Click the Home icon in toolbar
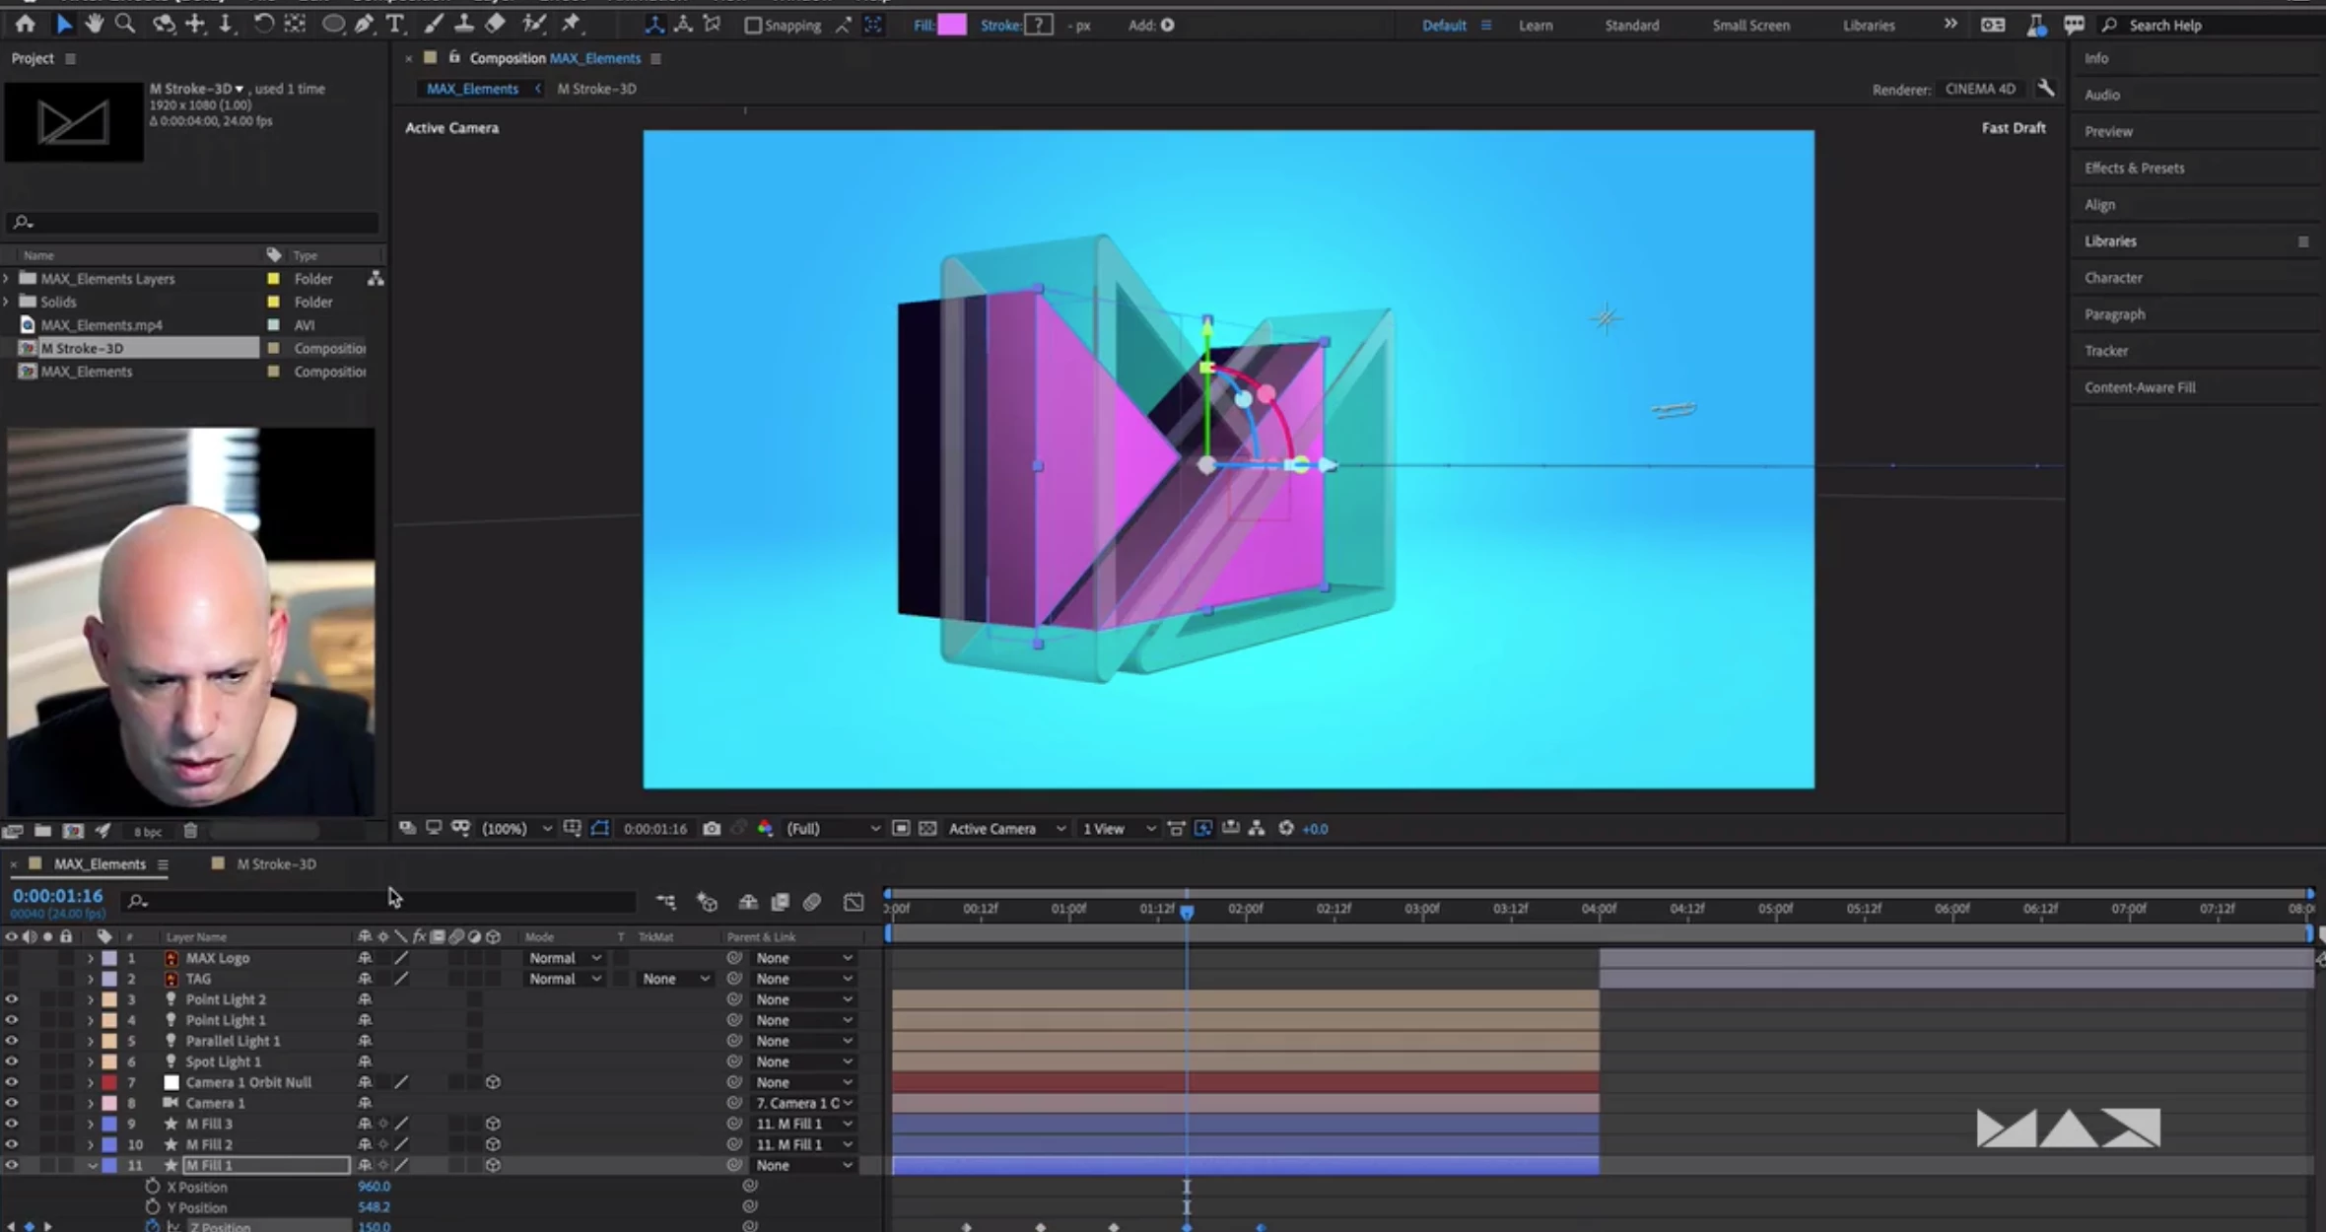The height and width of the screenshot is (1232, 2326). [26, 24]
